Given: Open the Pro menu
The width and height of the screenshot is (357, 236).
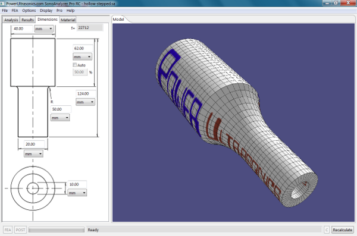Looking at the screenshot, I should tap(59, 11).
